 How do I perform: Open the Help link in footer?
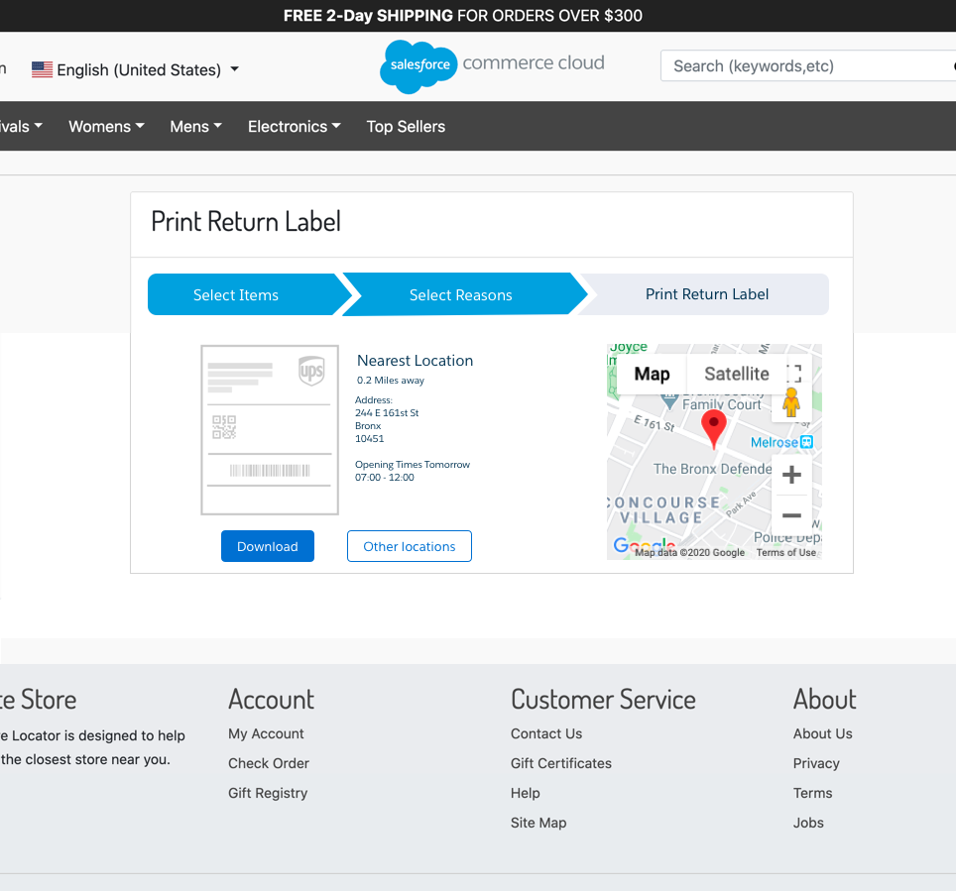tap(526, 793)
